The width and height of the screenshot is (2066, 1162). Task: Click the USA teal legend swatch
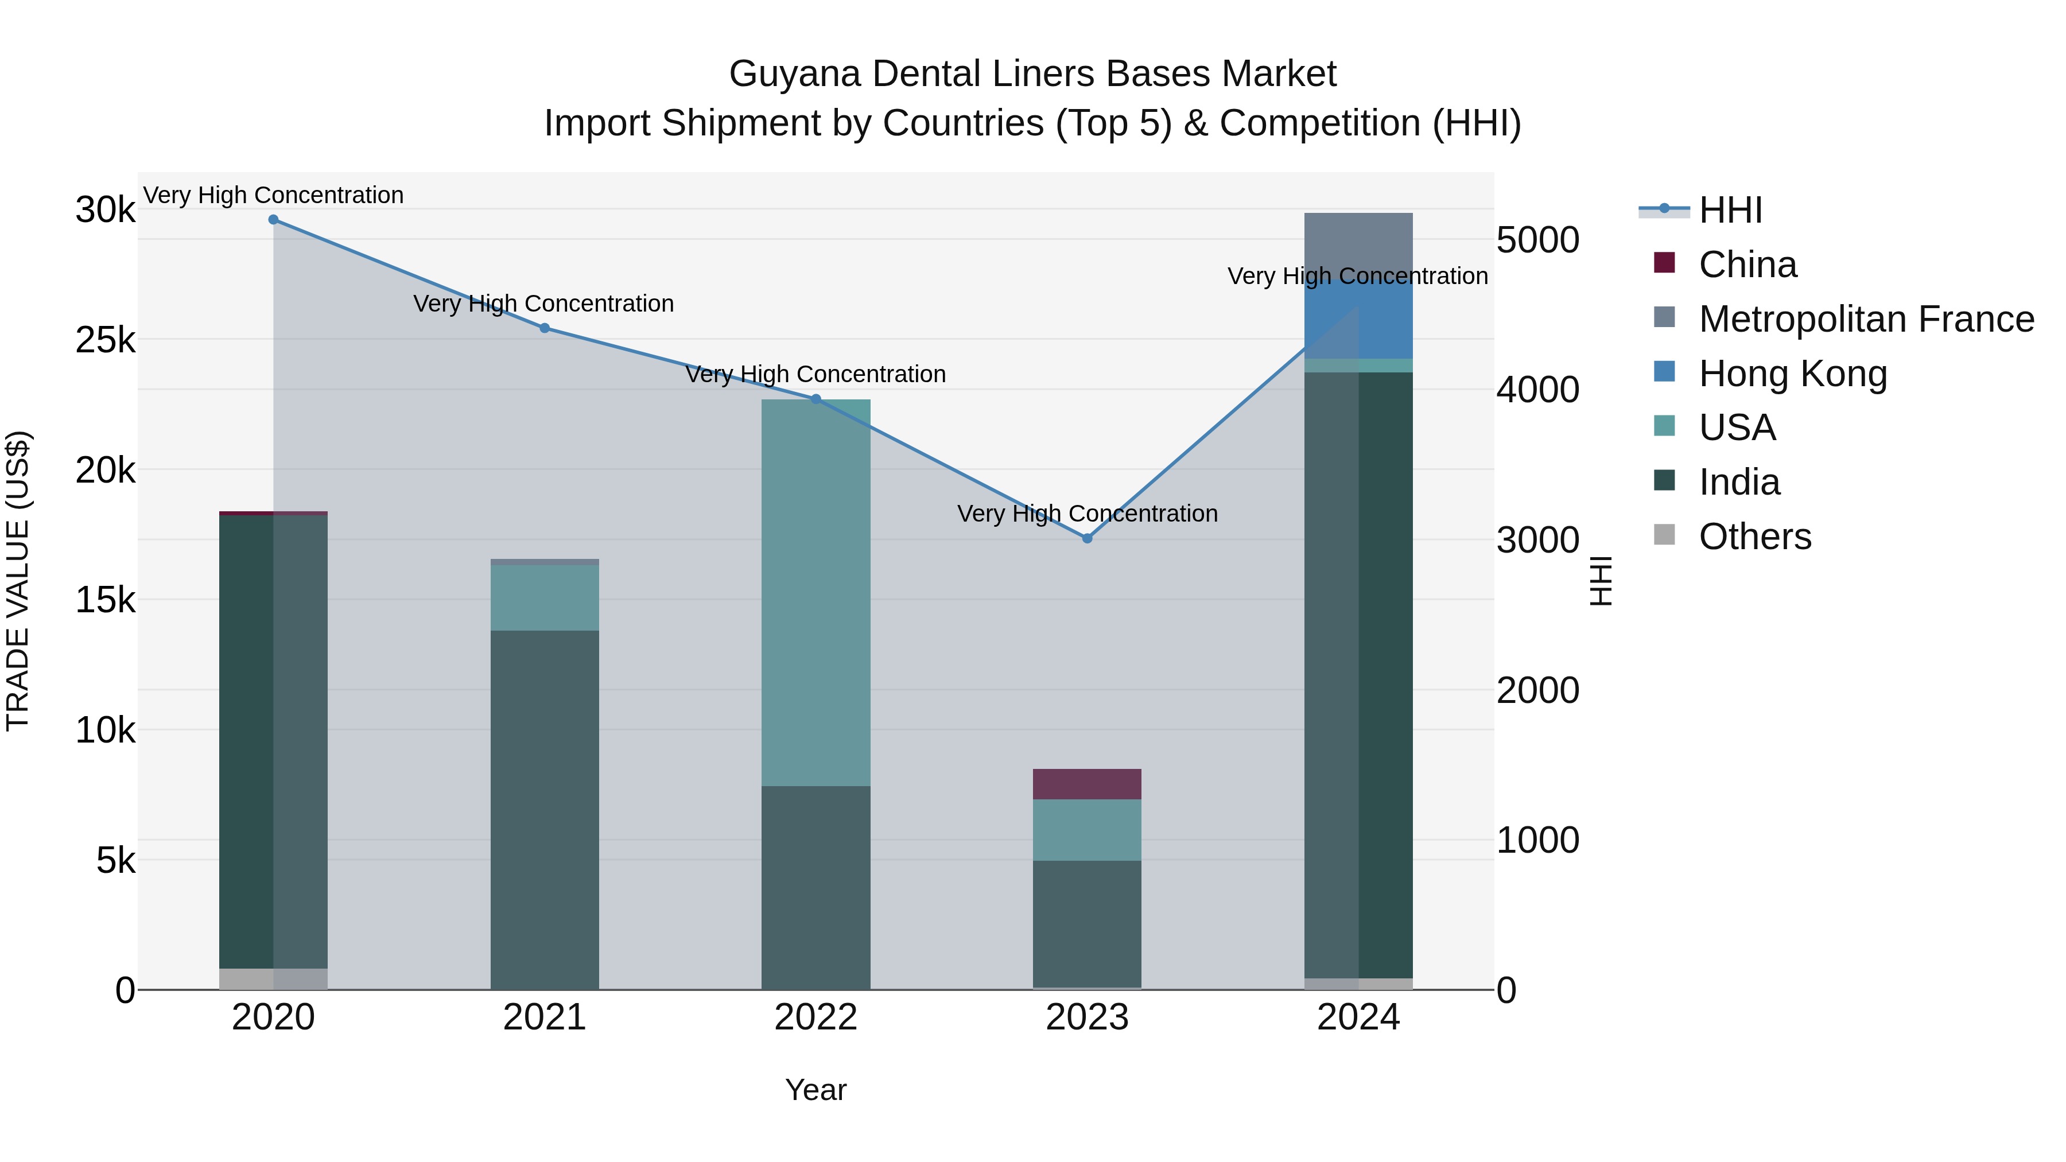[1664, 426]
